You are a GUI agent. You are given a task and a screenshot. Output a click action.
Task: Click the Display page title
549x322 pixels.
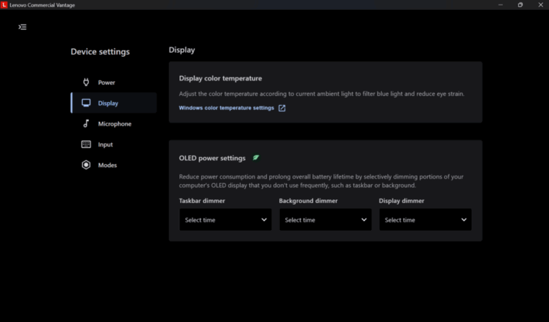182,50
